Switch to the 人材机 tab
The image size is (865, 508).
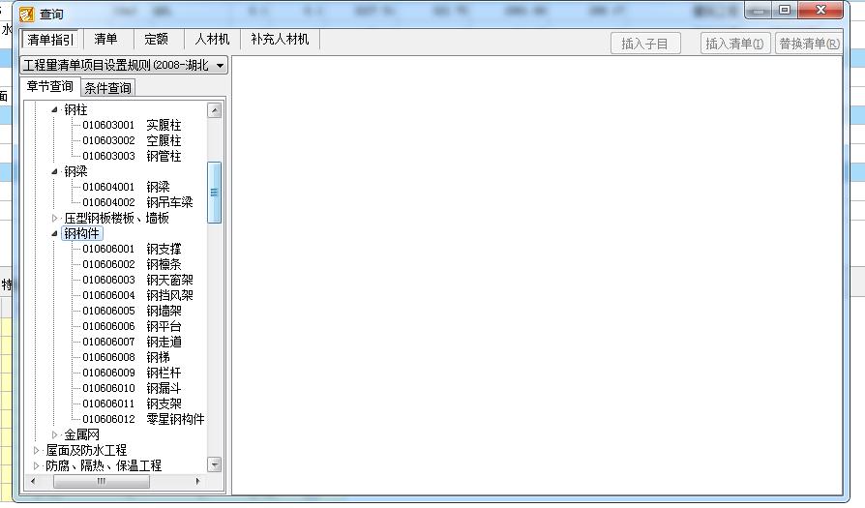212,39
